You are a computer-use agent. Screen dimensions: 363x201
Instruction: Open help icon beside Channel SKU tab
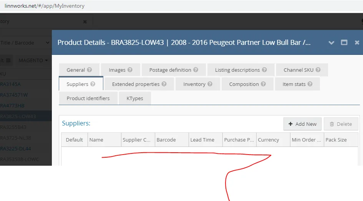(318, 70)
